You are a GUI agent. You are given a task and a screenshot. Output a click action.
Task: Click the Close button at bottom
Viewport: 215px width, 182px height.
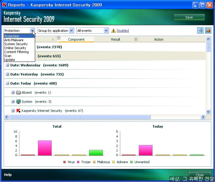[x=200, y=175]
